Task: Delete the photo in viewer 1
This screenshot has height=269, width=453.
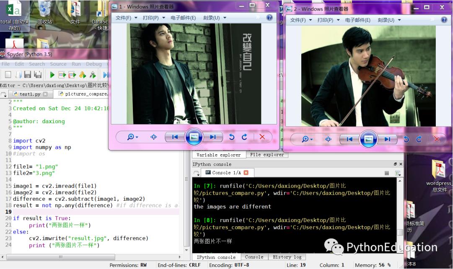Action: [x=262, y=137]
